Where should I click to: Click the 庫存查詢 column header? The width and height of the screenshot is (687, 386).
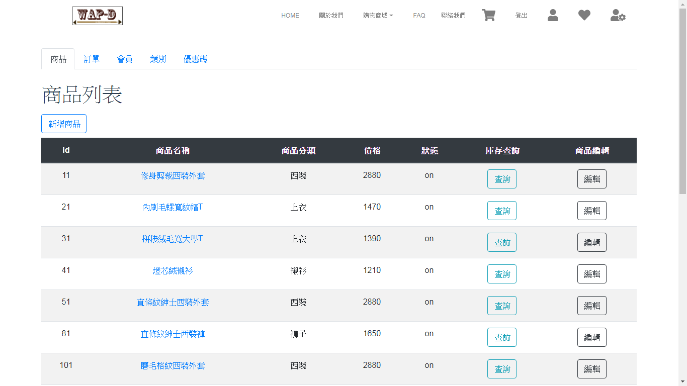[x=502, y=150]
